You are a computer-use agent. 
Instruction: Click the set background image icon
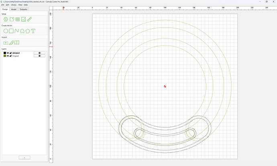point(24,19)
